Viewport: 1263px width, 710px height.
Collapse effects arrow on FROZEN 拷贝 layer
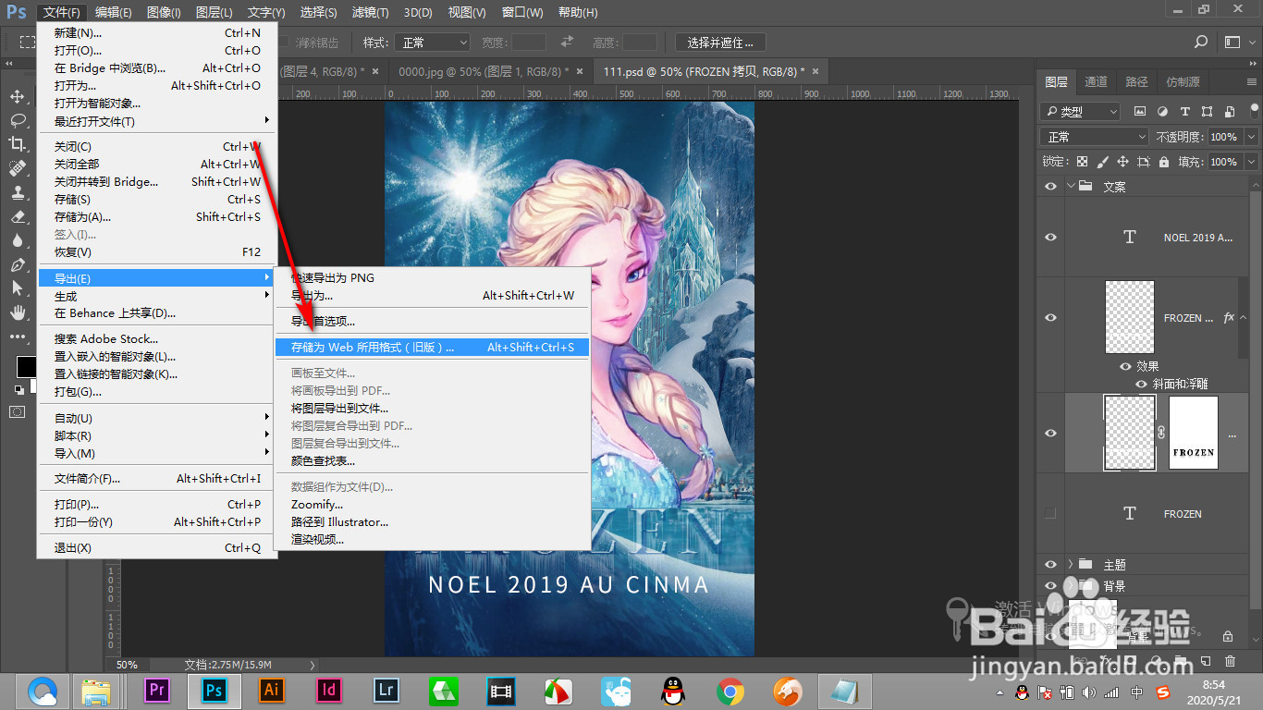1245,317
